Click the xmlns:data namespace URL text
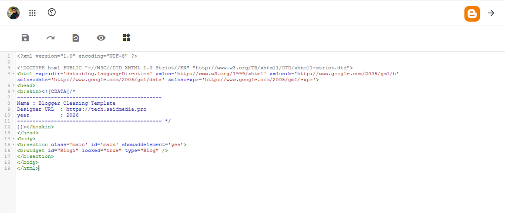Image resolution: width=505 pixels, height=213 pixels. [x=109, y=80]
